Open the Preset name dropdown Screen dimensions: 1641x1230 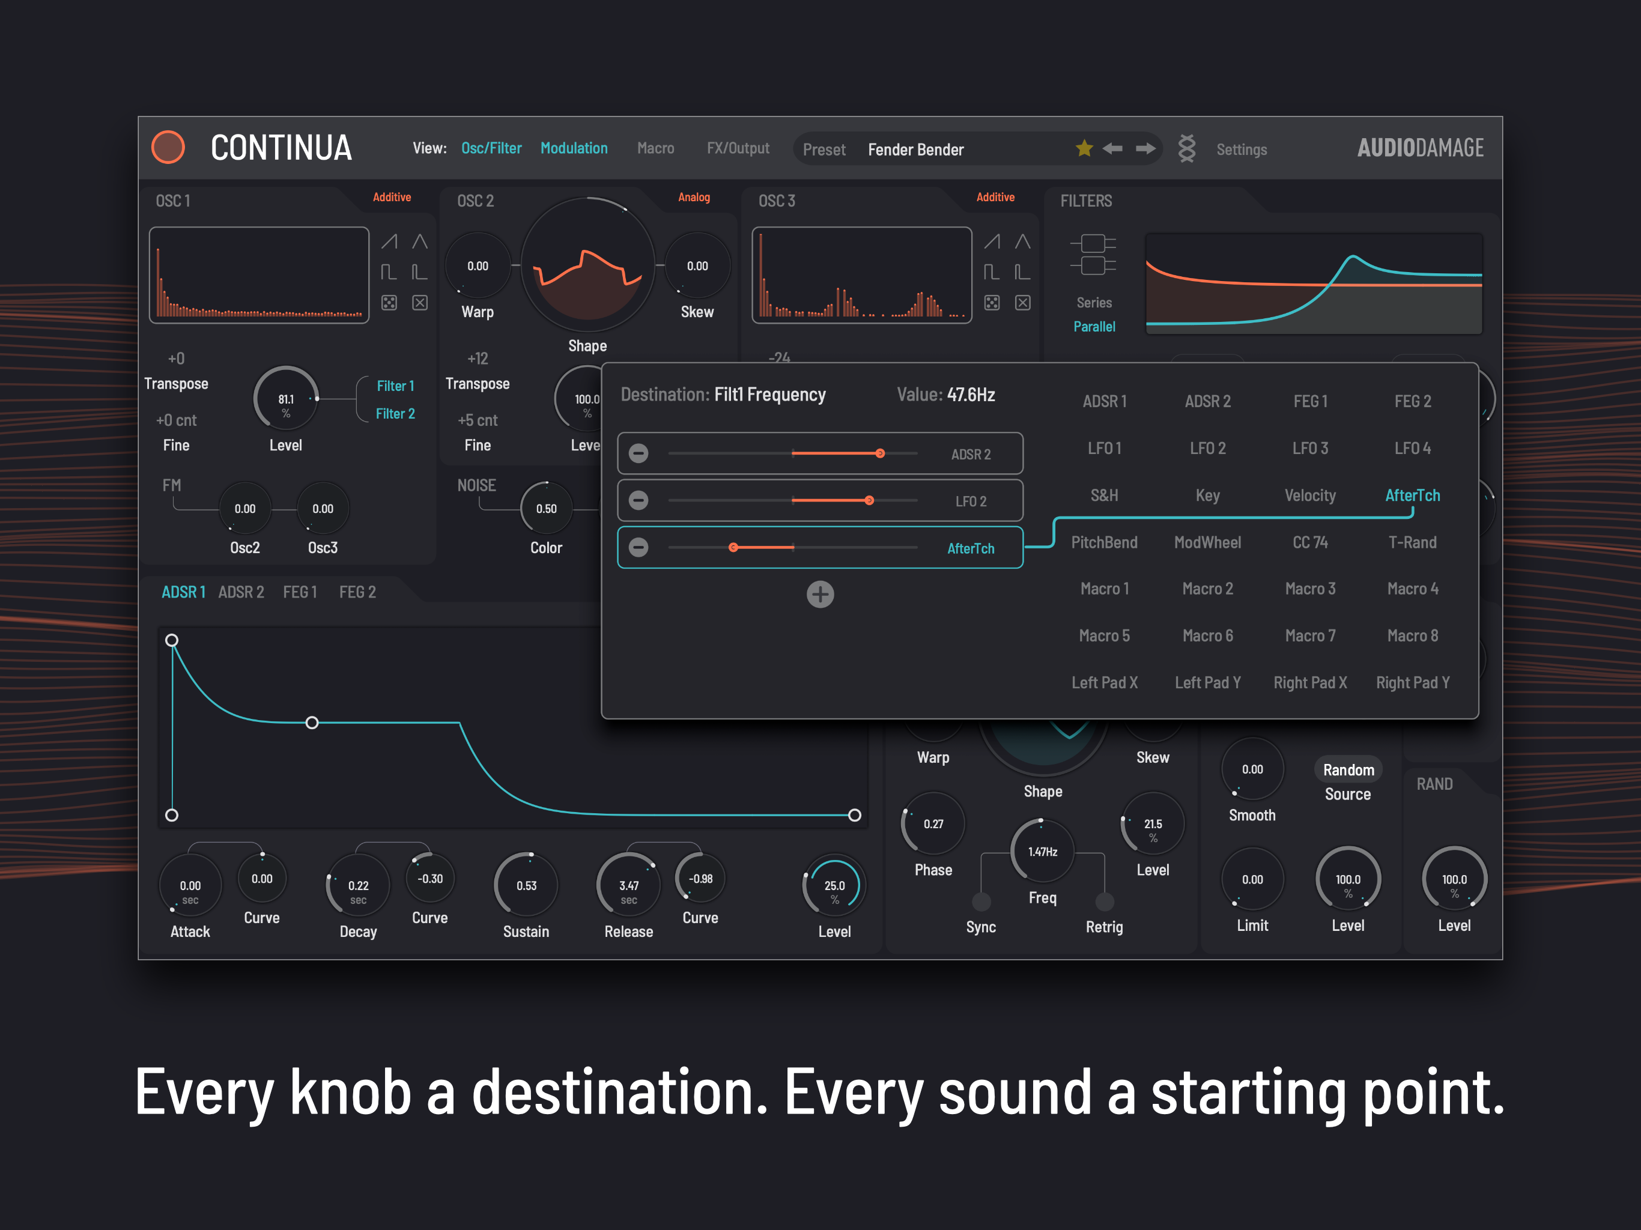pos(915,150)
